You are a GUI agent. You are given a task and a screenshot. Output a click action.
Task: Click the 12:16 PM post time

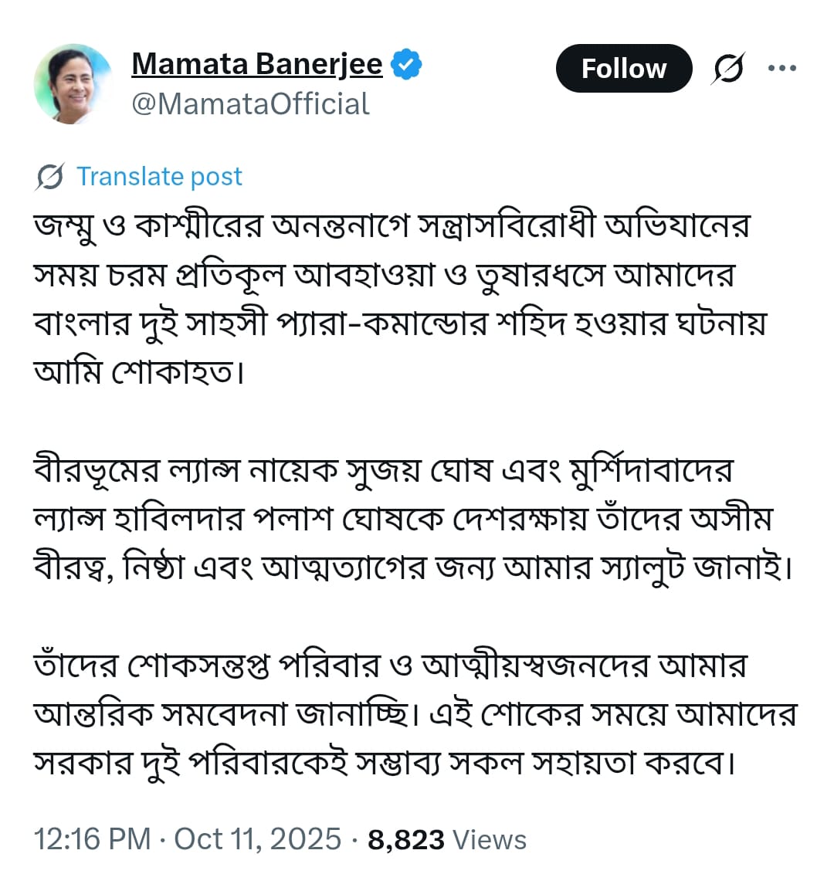point(92,839)
